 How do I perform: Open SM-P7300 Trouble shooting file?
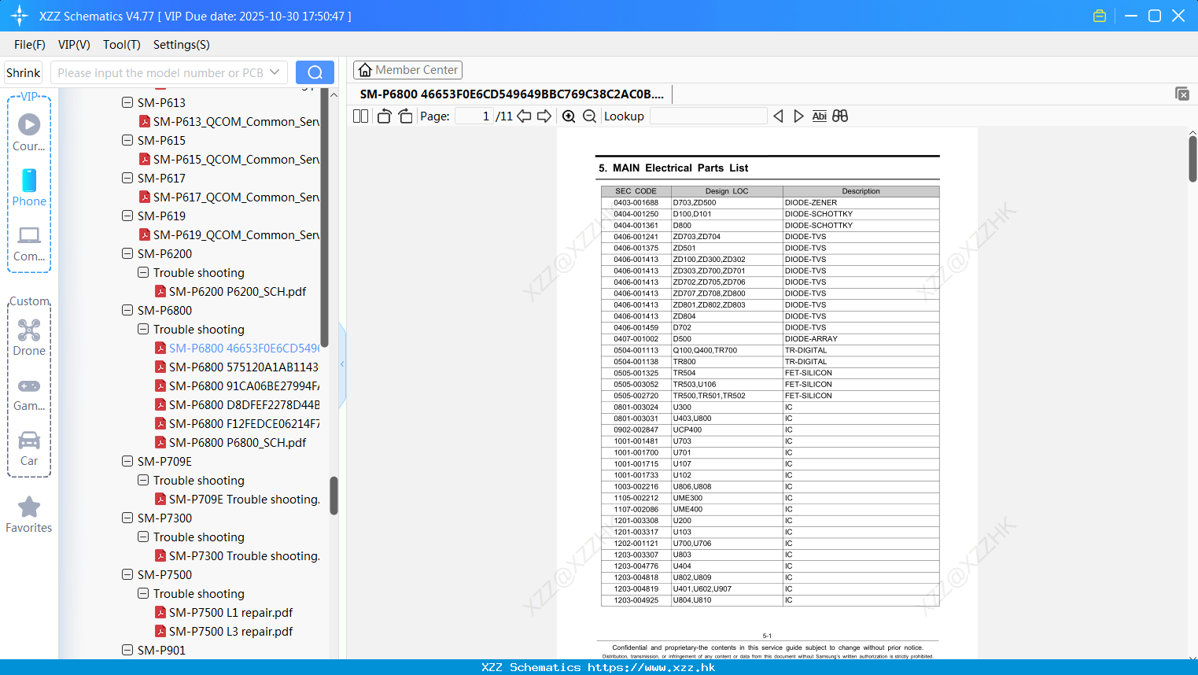click(x=245, y=555)
